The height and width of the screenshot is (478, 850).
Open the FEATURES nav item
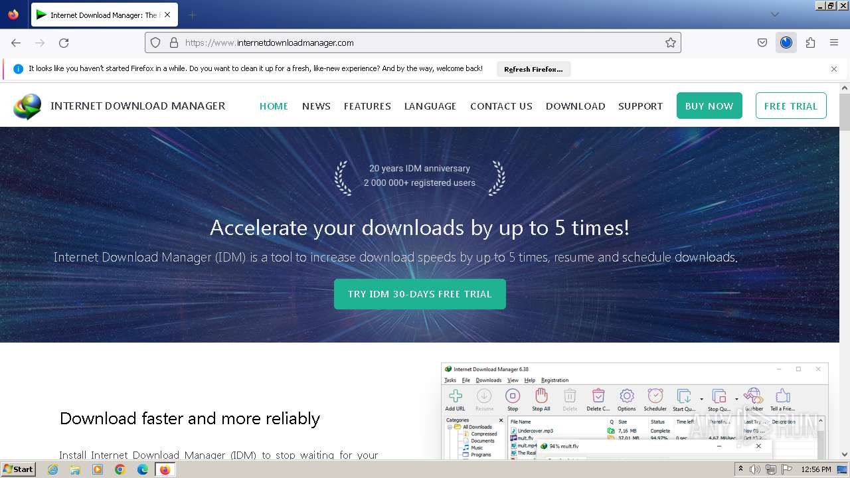point(367,106)
